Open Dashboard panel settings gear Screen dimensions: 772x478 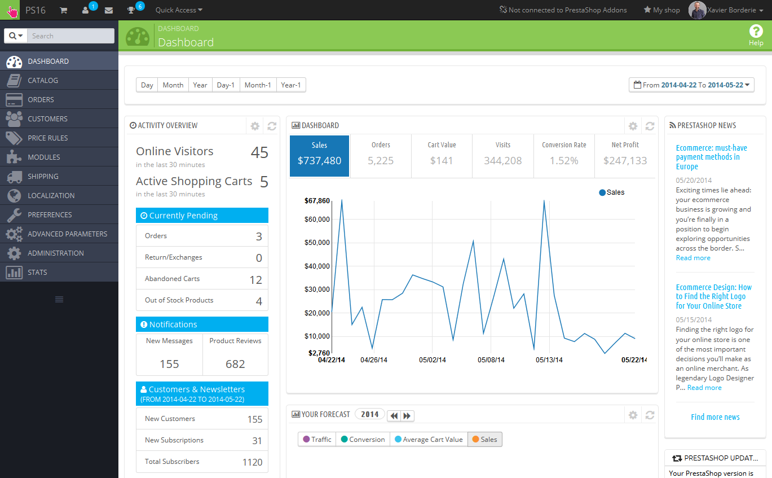(633, 126)
